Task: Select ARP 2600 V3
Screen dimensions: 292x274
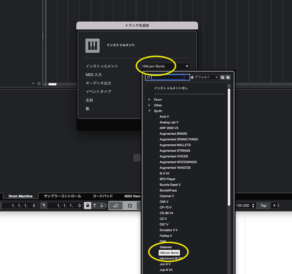Action: pyautogui.click(x=169, y=128)
